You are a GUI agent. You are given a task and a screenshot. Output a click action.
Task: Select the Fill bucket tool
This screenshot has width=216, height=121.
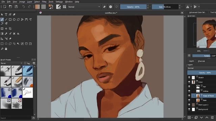(x=18, y=34)
